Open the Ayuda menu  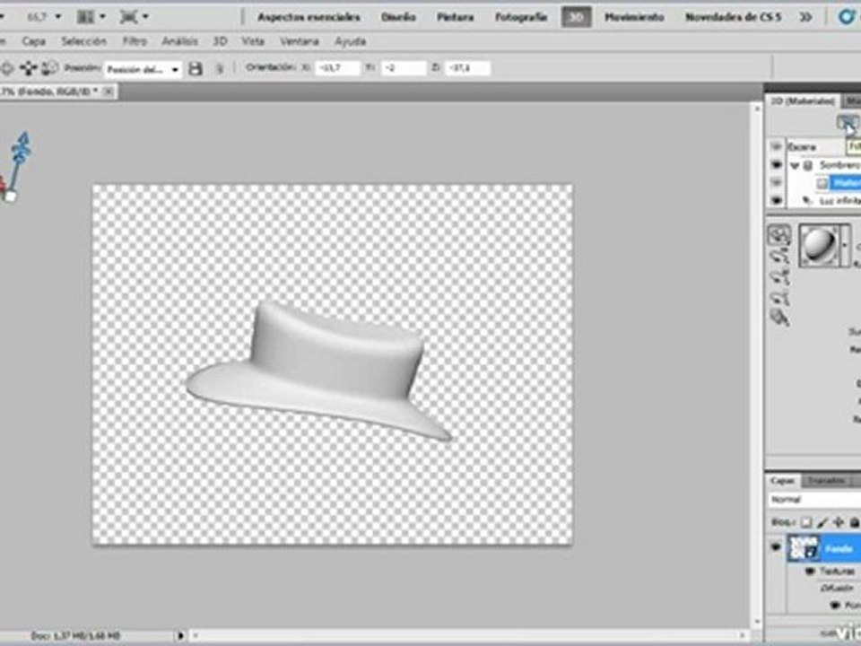(351, 41)
